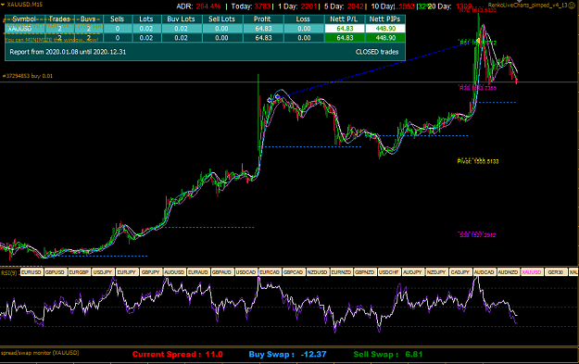Click the 'Current Spread : 11.0' readout
This screenshot has width=579, height=364.
(178, 355)
